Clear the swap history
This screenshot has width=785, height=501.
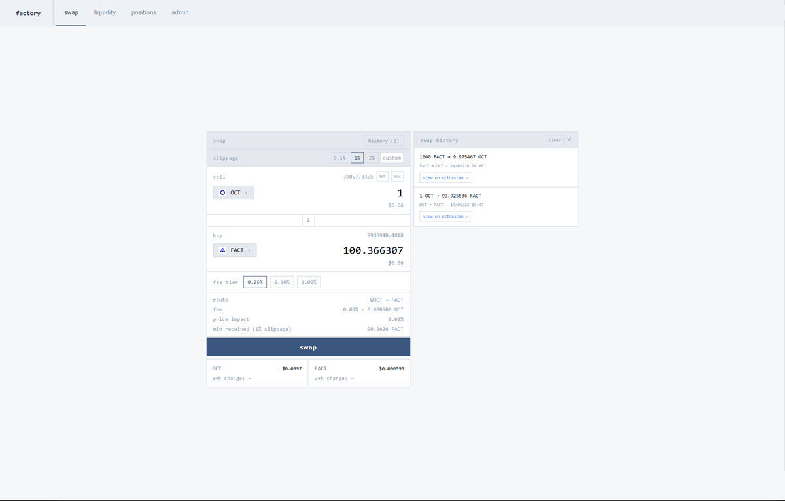pyautogui.click(x=555, y=140)
